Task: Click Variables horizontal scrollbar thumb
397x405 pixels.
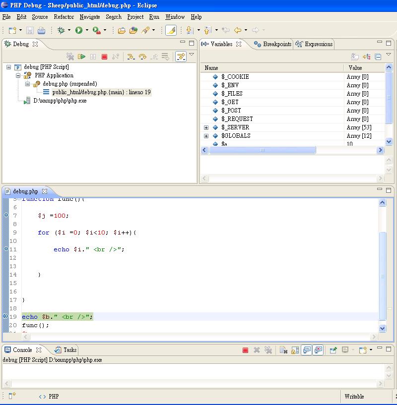Action: [x=262, y=150]
